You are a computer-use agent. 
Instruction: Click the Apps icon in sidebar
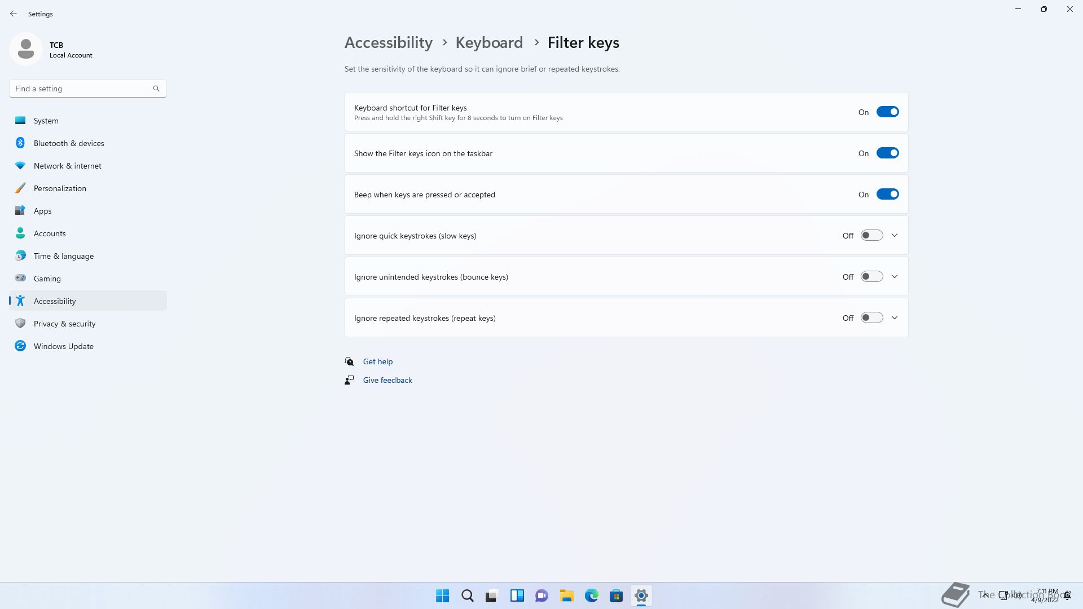(x=20, y=210)
